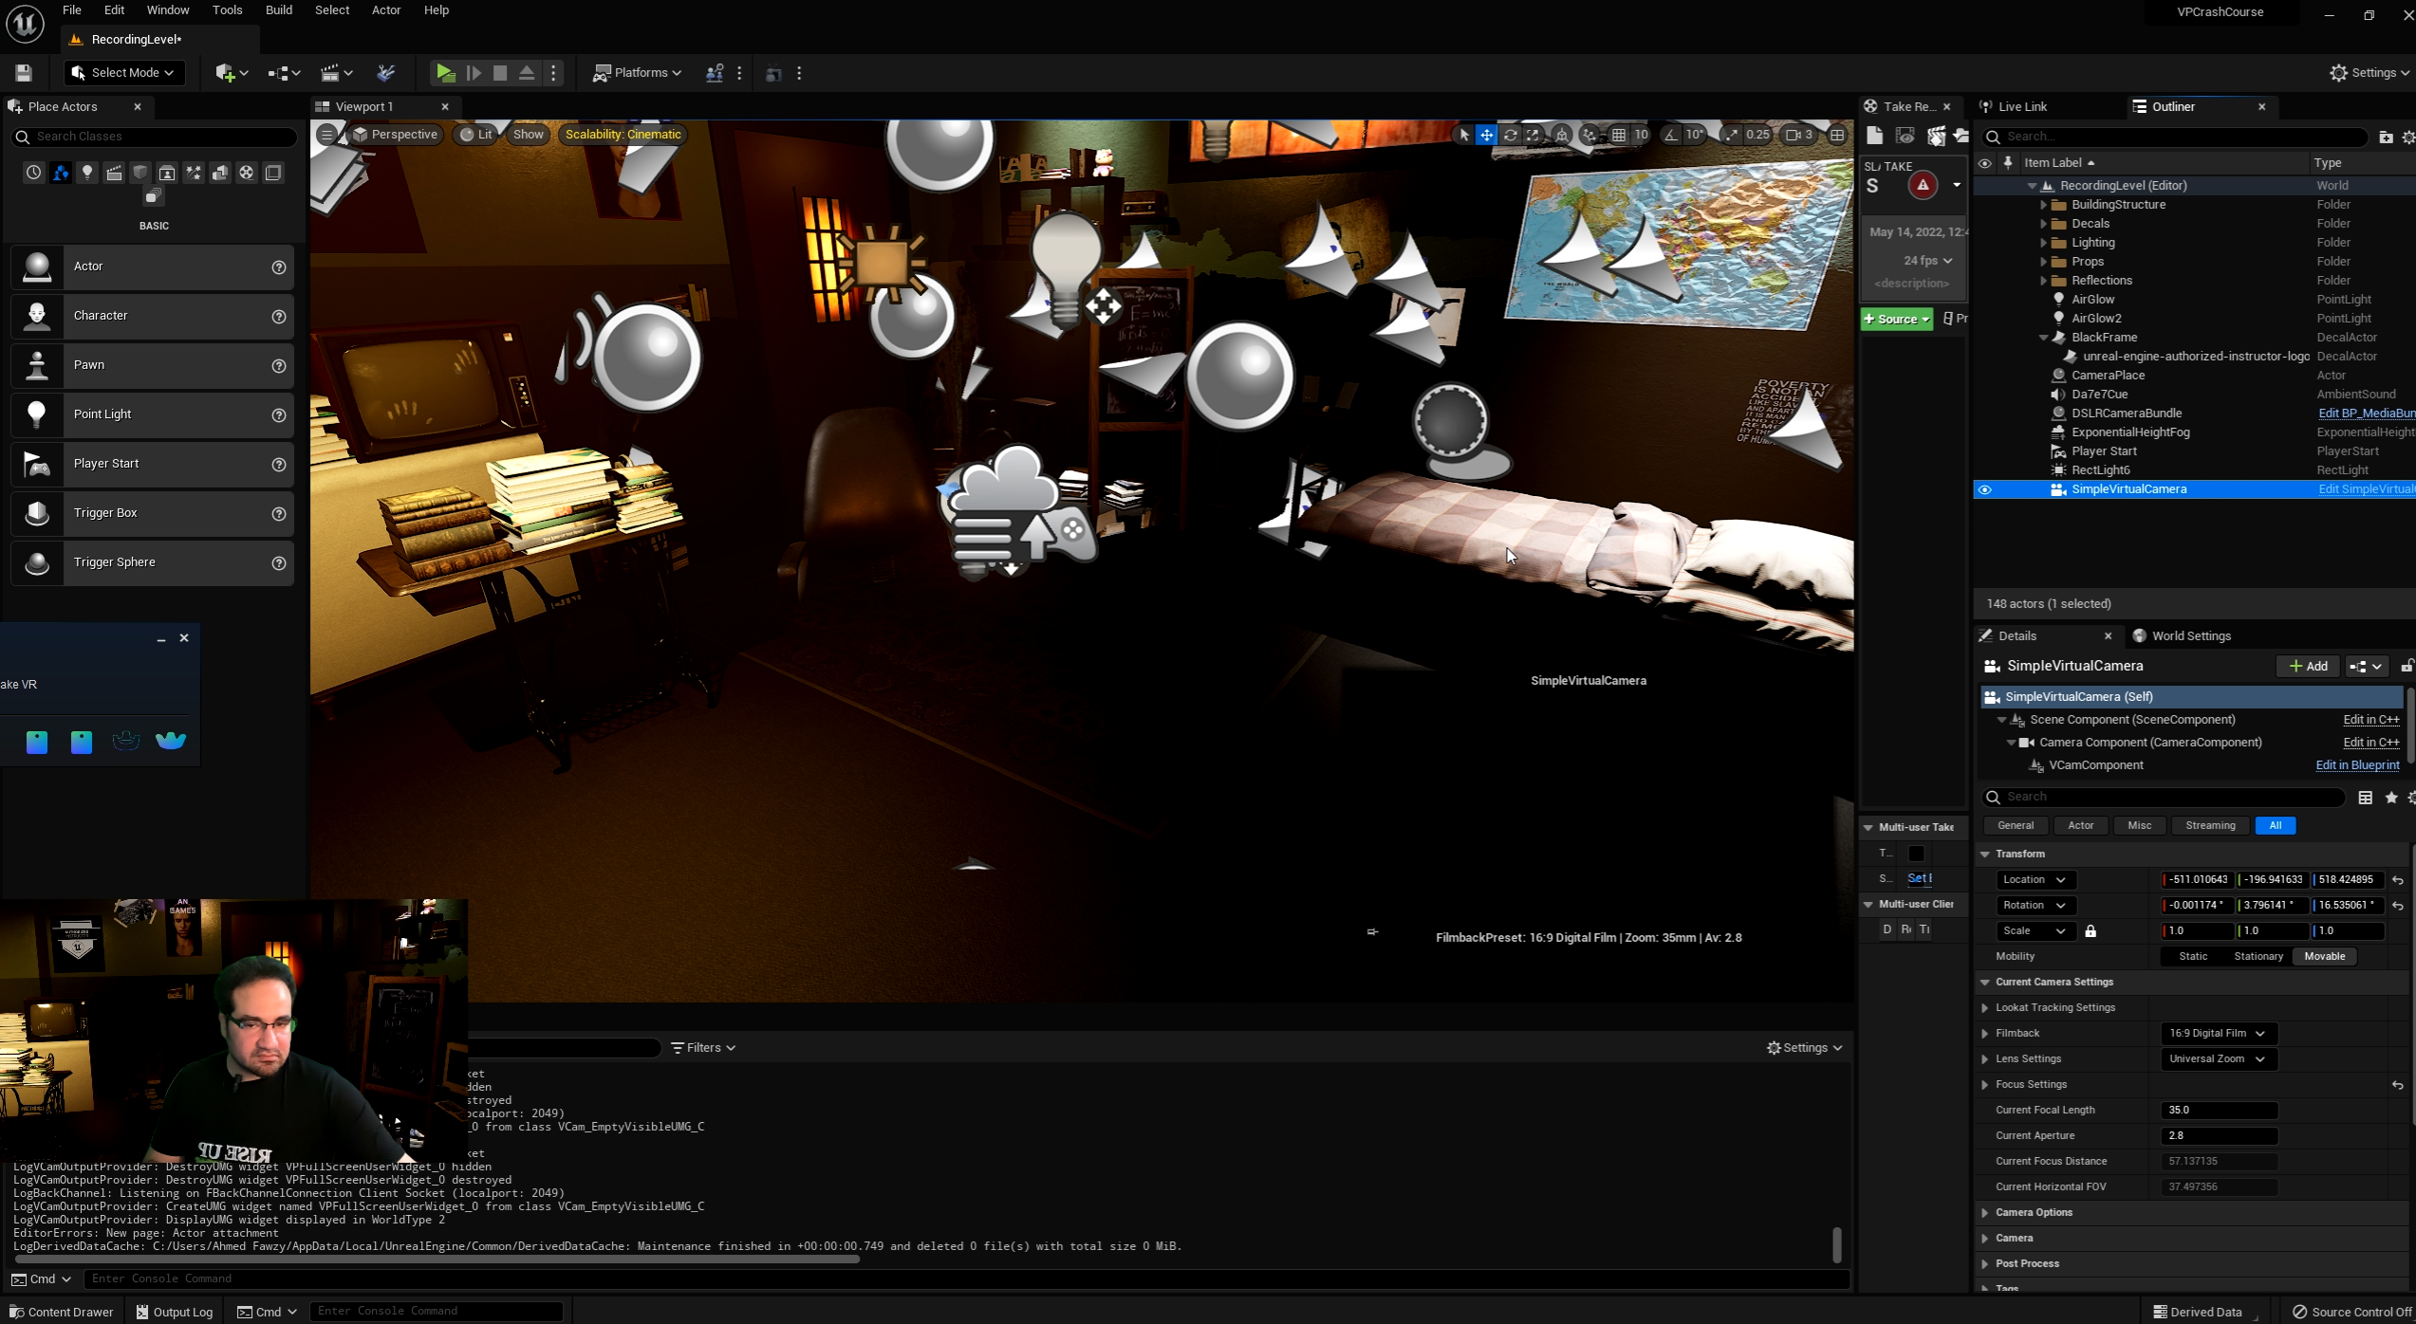Click the red slate warning record button

(x=1923, y=185)
